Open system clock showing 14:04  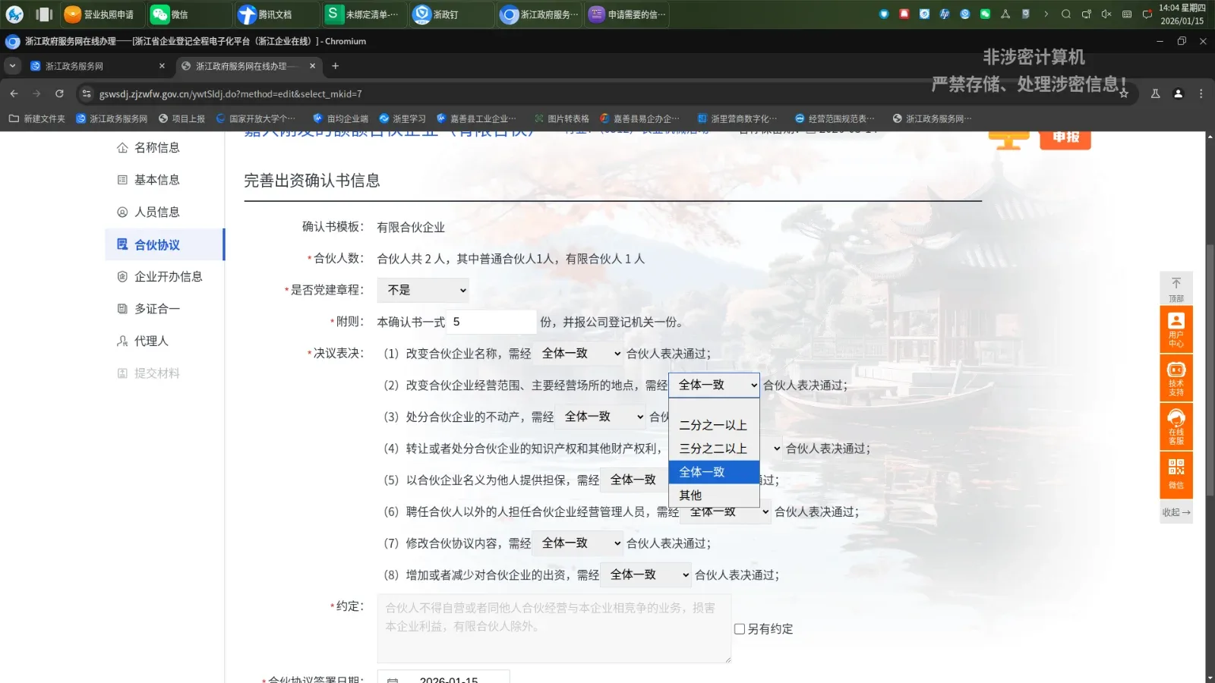1182,14
